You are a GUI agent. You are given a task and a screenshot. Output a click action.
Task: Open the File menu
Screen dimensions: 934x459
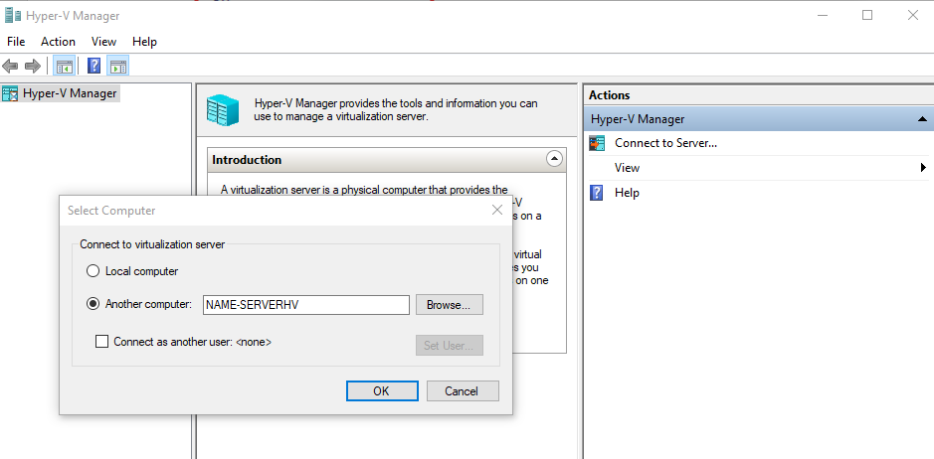(x=16, y=42)
